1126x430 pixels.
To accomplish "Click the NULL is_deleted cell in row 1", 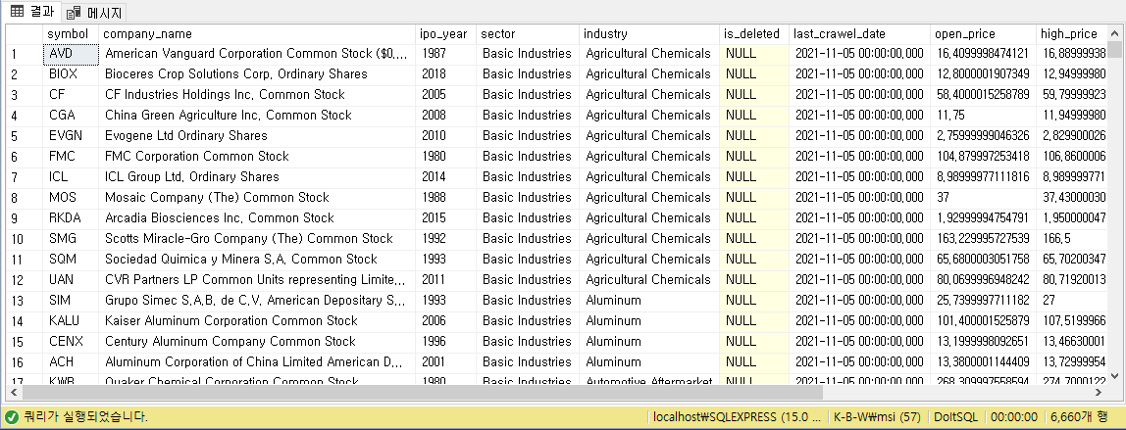I will tap(754, 54).
